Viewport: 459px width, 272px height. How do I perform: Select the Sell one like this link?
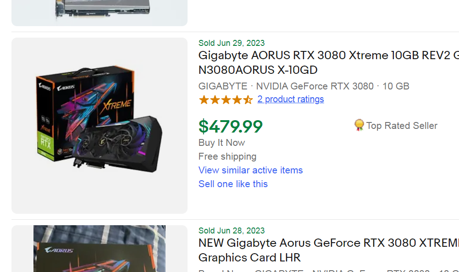click(233, 184)
